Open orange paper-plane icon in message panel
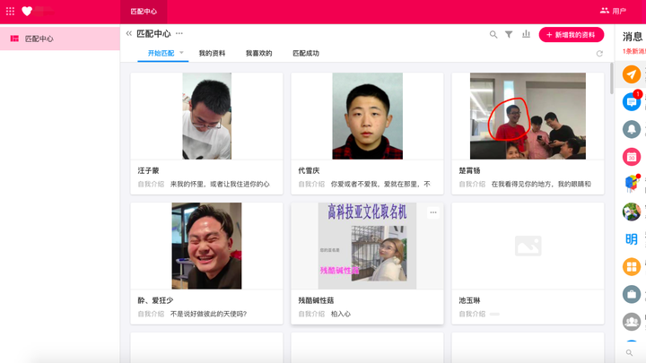This screenshot has height=363, width=646. tap(631, 74)
